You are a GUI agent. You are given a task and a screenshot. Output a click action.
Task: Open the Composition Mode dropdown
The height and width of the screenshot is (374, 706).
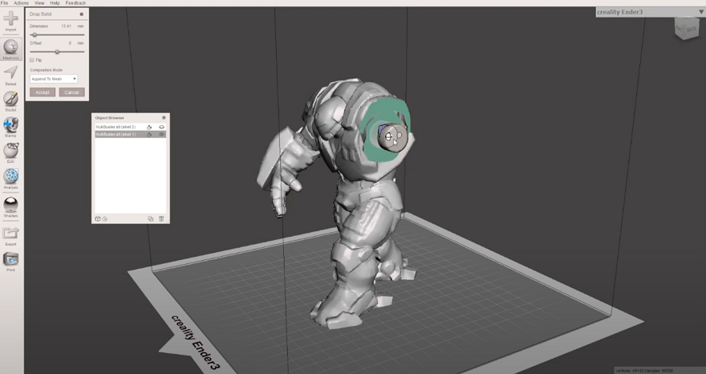click(54, 79)
